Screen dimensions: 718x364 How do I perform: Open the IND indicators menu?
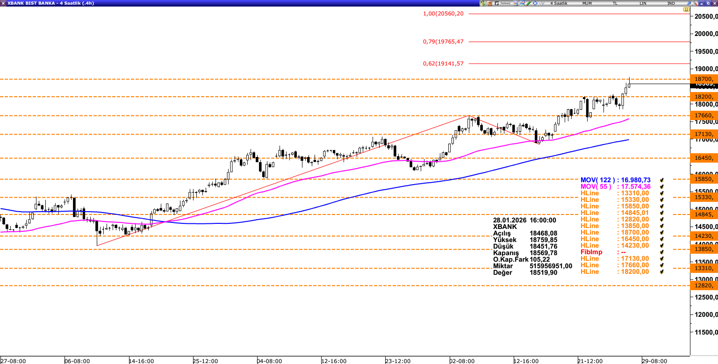pos(671,3)
